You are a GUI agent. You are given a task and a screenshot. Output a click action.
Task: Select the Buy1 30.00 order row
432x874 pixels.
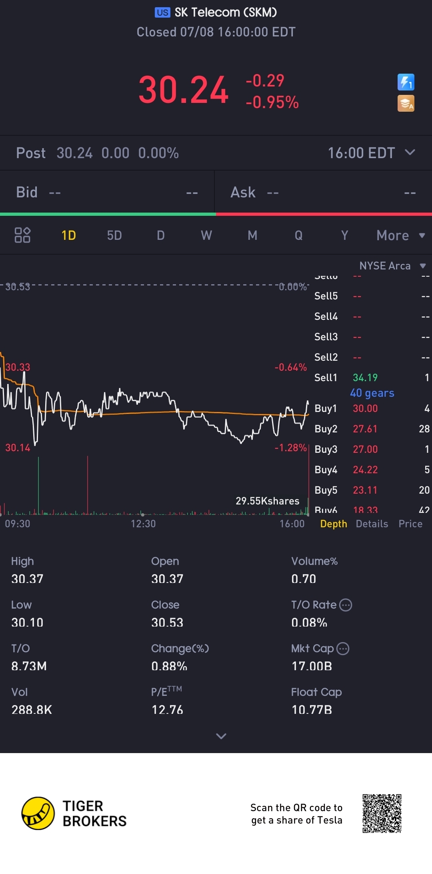pyautogui.click(x=372, y=408)
